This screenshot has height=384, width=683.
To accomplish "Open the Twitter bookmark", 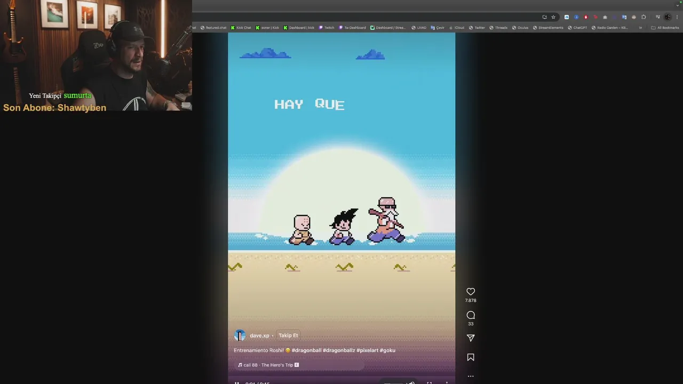I will [x=477, y=28].
